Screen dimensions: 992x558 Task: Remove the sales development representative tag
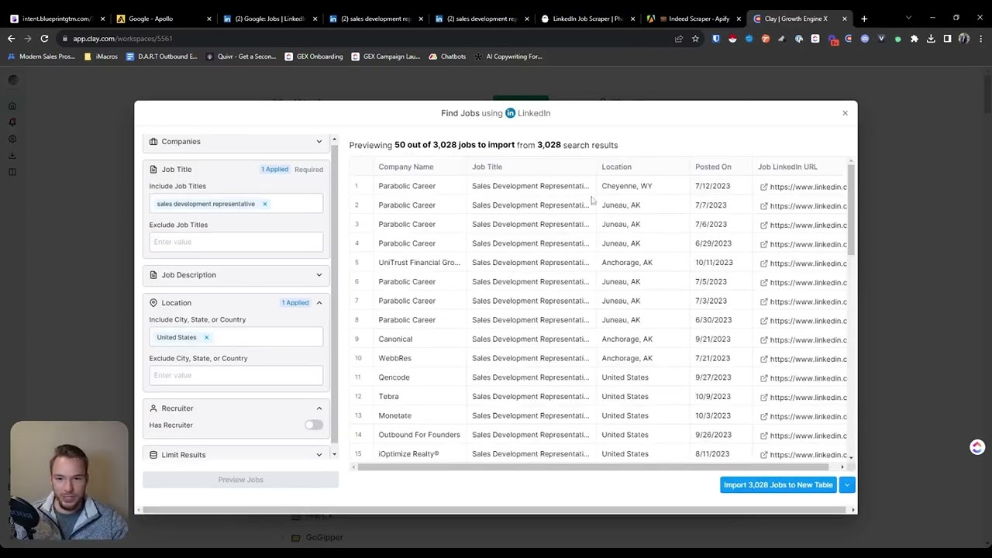click(x=264, y=205)
